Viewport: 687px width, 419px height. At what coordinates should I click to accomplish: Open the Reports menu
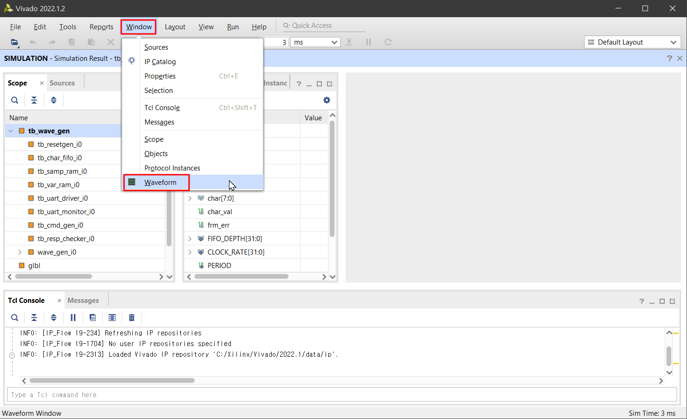point(101,27)
